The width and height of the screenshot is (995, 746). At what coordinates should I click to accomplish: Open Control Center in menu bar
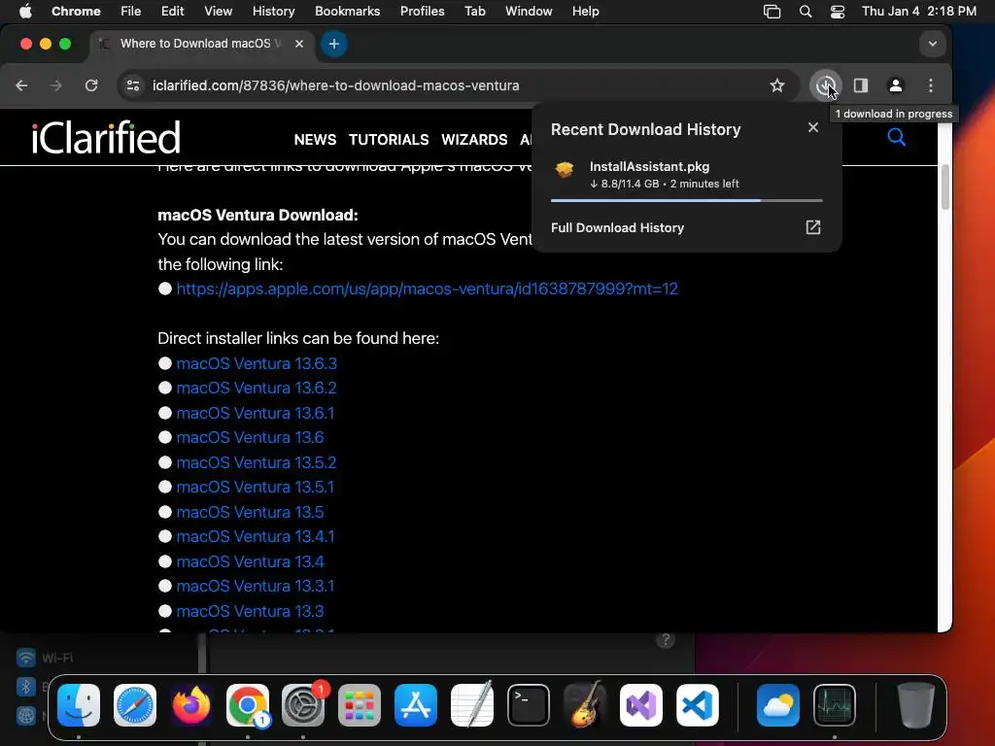[x=837, y=11]
